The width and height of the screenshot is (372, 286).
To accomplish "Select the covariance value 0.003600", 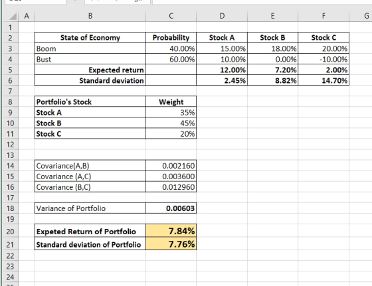I will coord(171,177).
